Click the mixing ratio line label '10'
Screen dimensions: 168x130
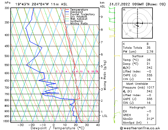click(81, 71)
